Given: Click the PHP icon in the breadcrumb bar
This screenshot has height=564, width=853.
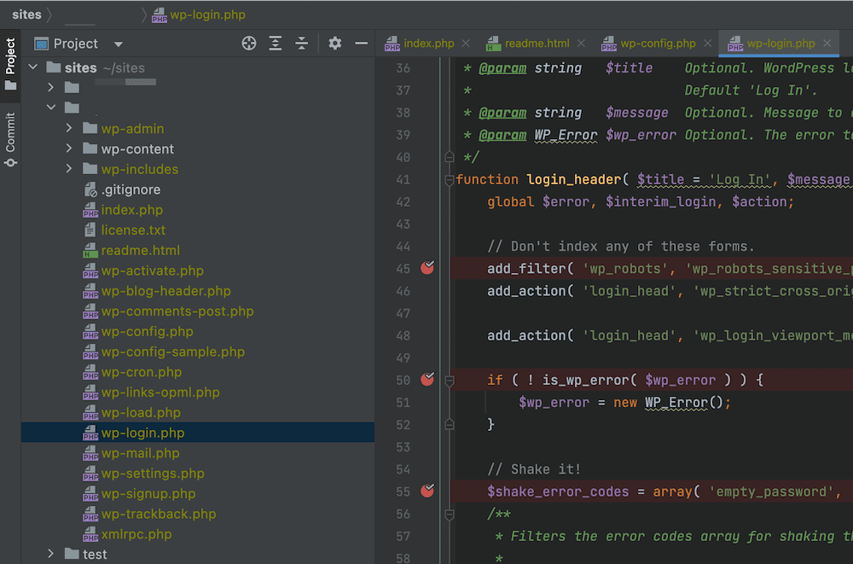Looking at the screenshot, I should coord(159,15).
